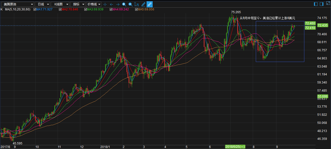Click the 72.460 price tag
The width and height of the screenshot is (331, 149).
point(310,23)
